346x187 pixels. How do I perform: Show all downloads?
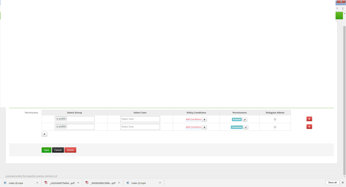[332, 183]
